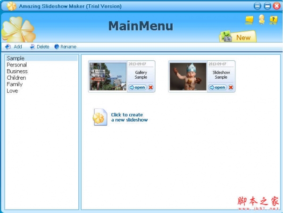Click the Gallery Sample title text
The height and width of the screenshot is (213, 283).
pyautogui.click(x=141, y=74)
